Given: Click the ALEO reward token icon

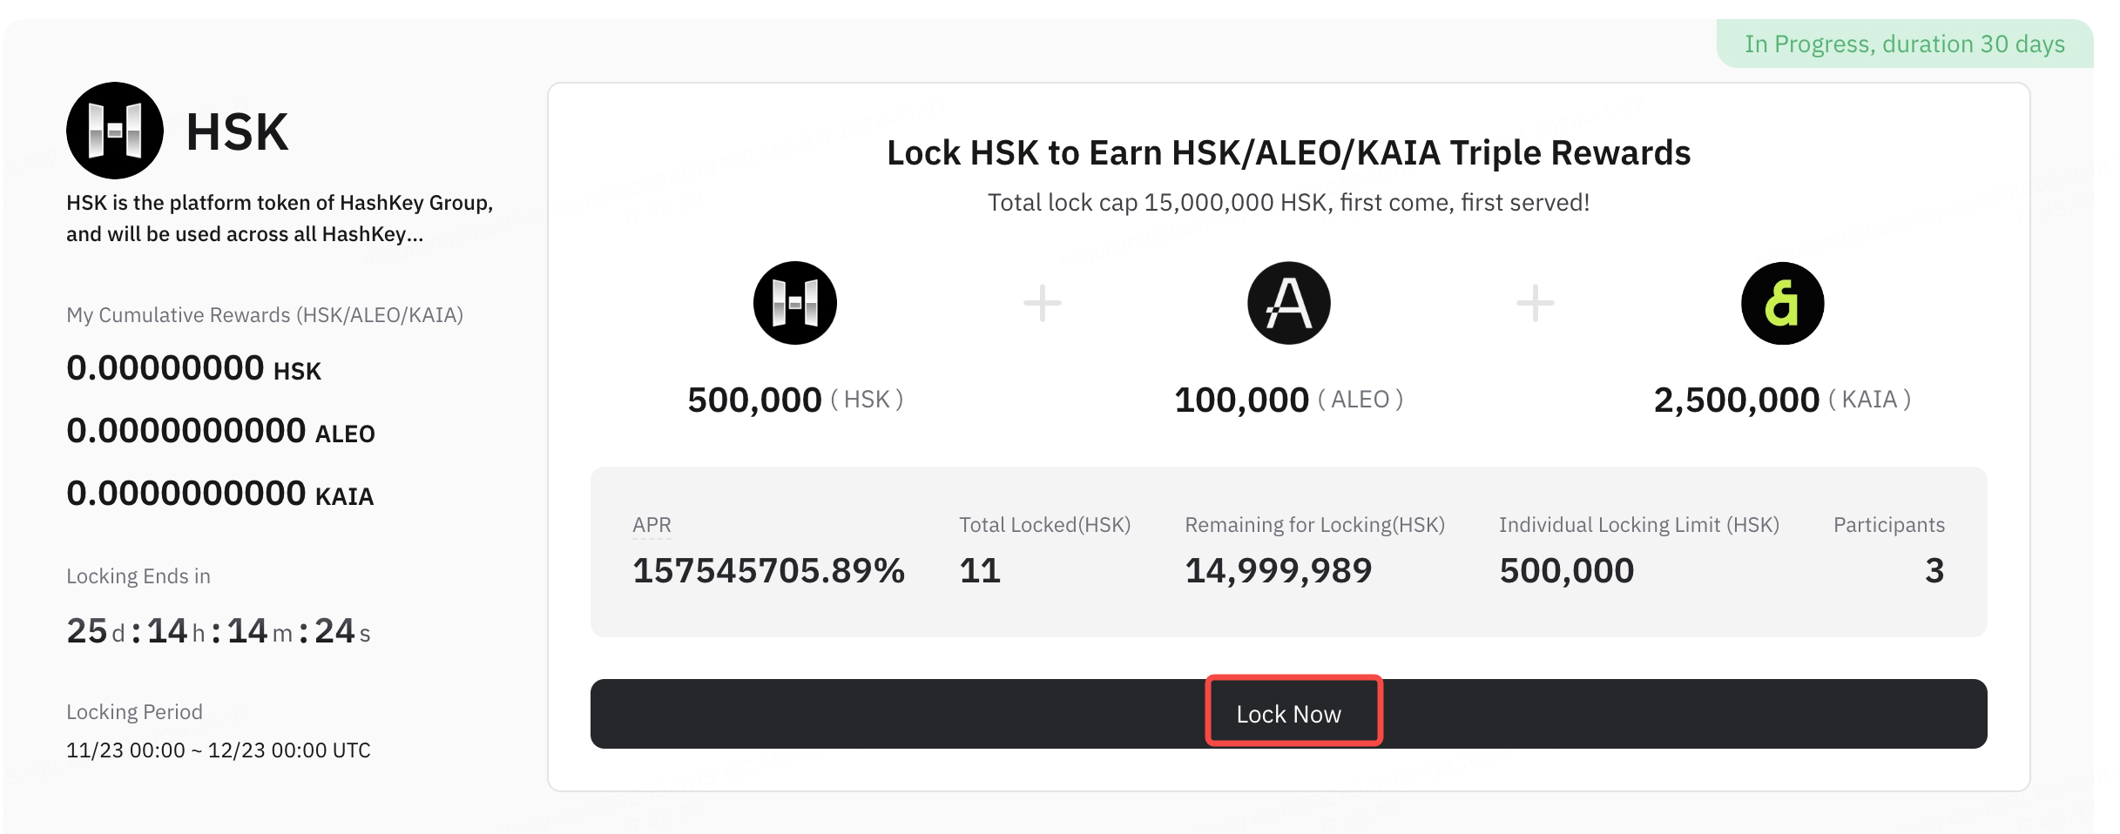Looking at the screenshot, I should [x=1289, y=303].
